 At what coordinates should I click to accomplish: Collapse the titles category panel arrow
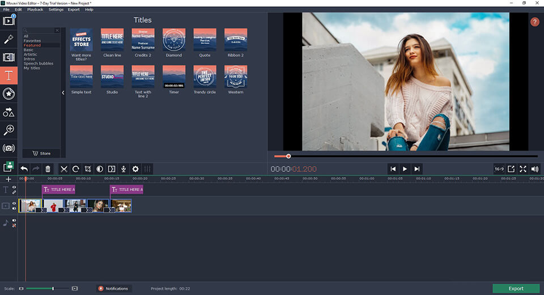coord(63,92)
